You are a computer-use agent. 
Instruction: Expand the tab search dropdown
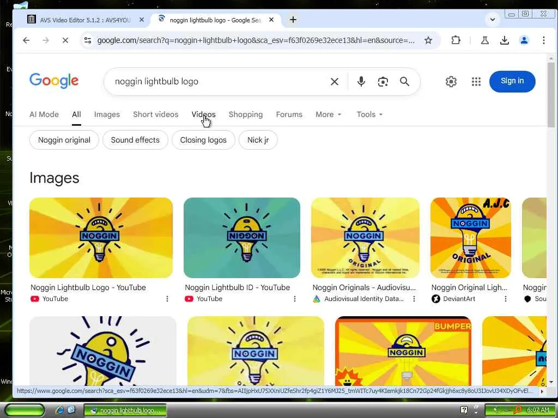[x=493, y=20]
